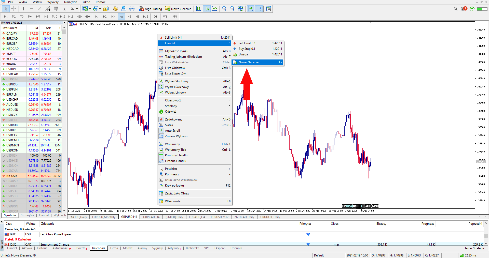This screenshot has height=258, width=489.
Task: Activate the crosshair tool
Action: 14,9
